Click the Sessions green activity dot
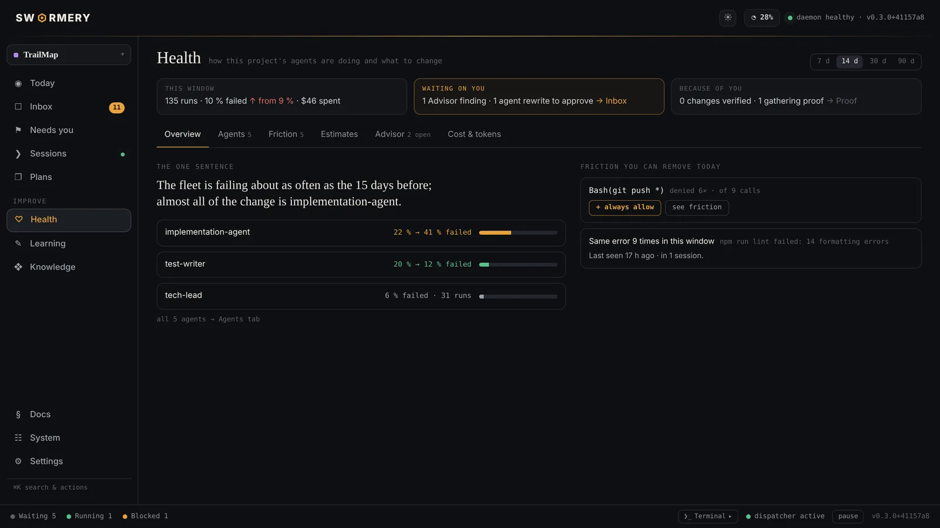 pyautogui.click(x=123, y=154)
